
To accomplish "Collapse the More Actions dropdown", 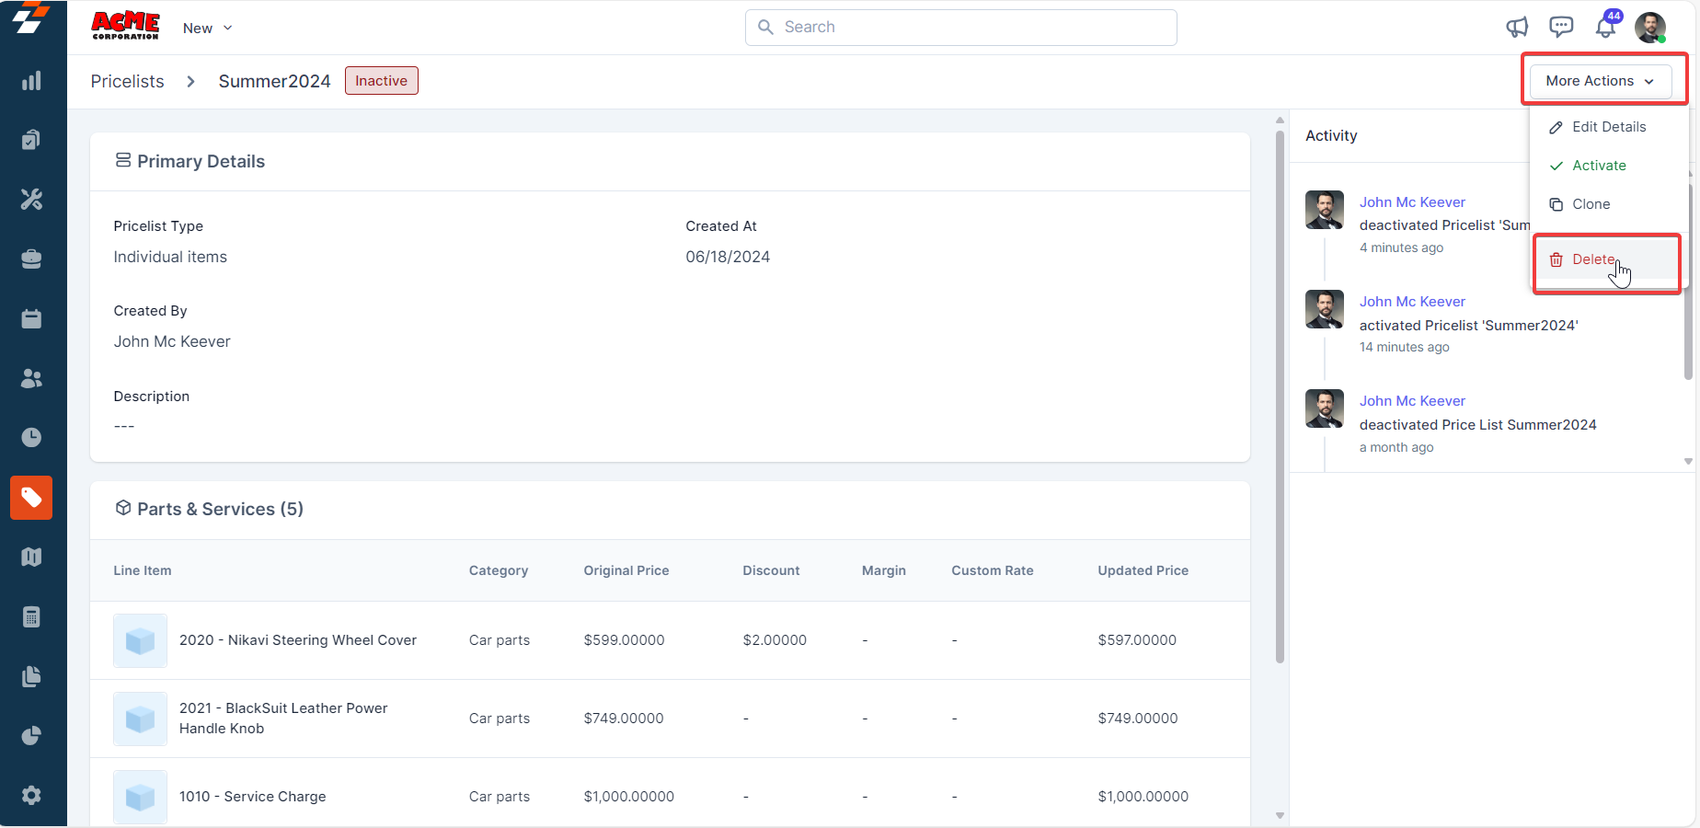I will 1600,81.
